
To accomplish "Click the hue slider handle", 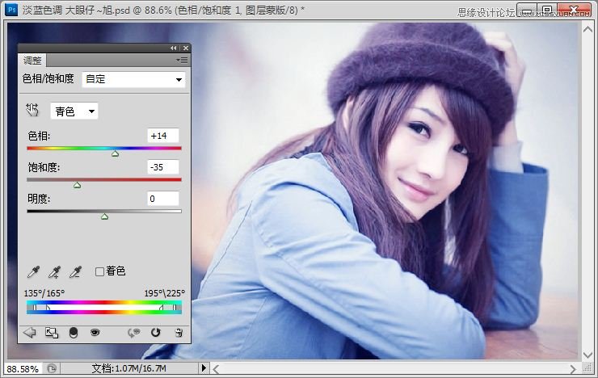I will [116, 153].
